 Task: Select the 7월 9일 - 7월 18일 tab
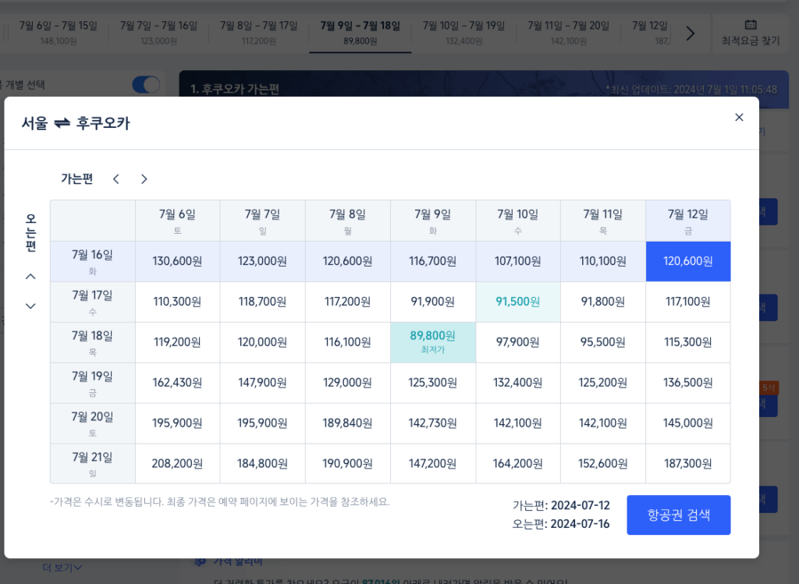click(360, 33)
